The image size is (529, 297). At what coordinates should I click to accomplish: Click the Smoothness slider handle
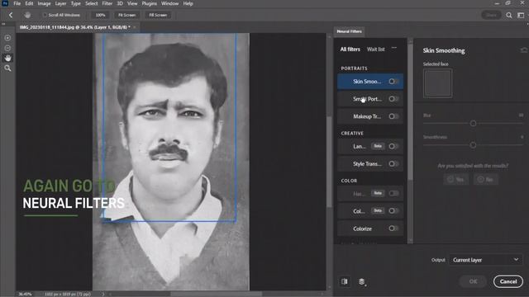(473, 145)
